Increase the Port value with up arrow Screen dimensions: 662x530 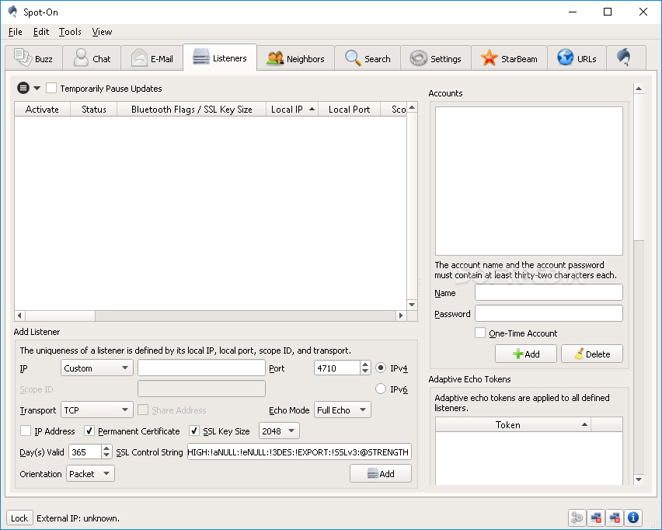(x=365, y=364)
